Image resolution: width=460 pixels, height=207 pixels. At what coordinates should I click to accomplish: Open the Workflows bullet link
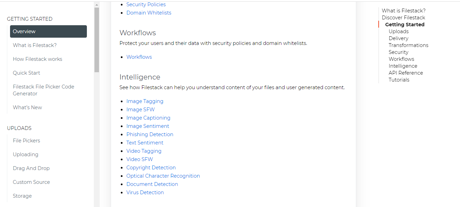(x=139, y=57)
